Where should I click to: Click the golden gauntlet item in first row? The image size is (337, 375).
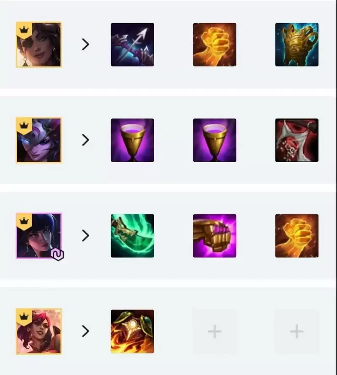pyautogui.click(x=297, y=44)
